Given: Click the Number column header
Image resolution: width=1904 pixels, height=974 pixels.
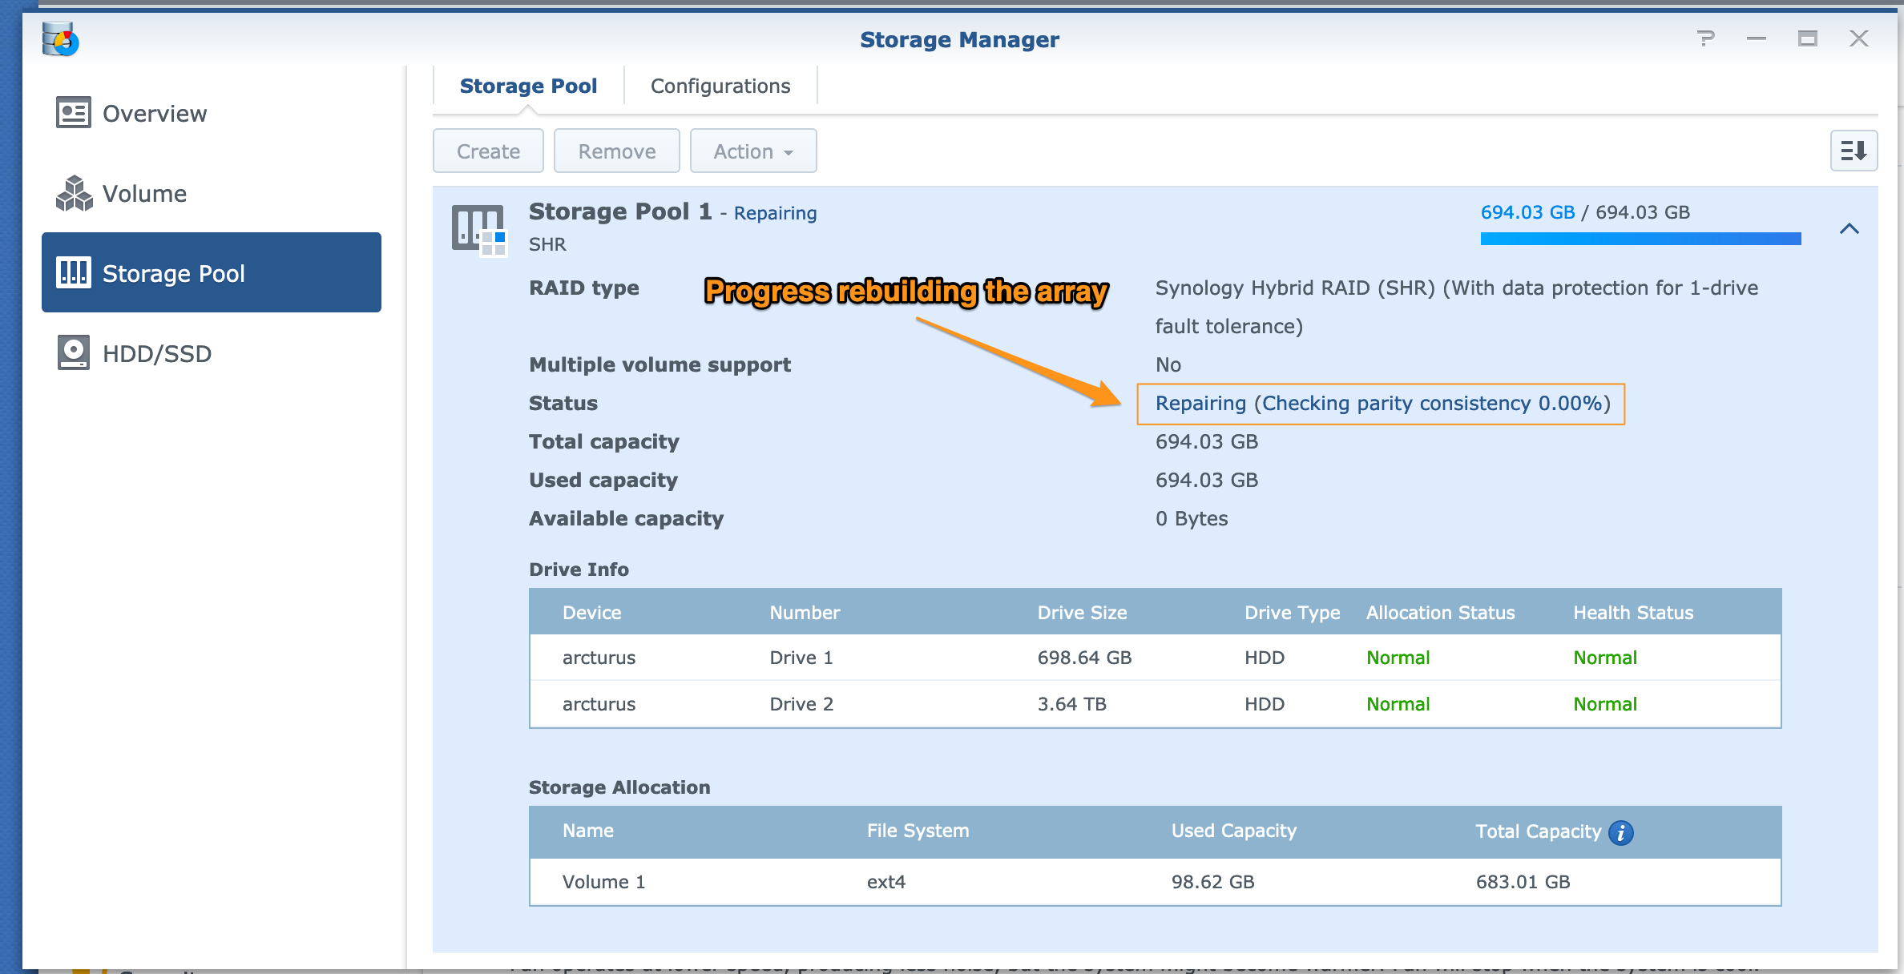Looking at the screenshot, I should [x=805, y=613].
